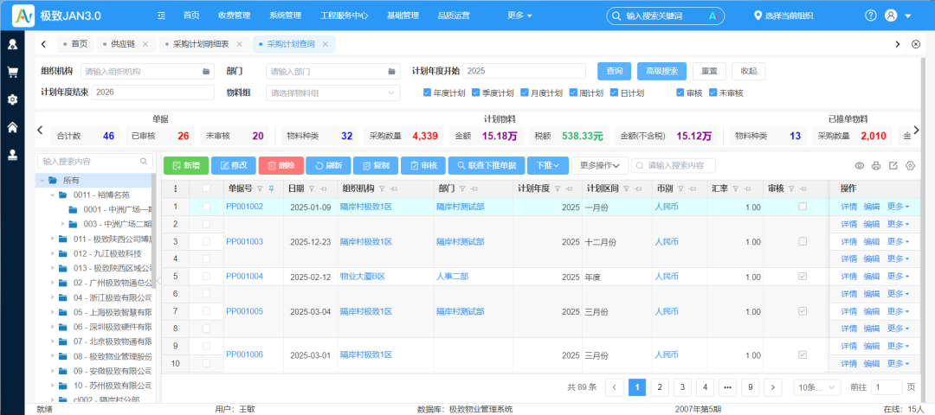Toggle the 年度计划 checkbox
The height and width of the screenshot is (415, 935).
pos(427,93)
